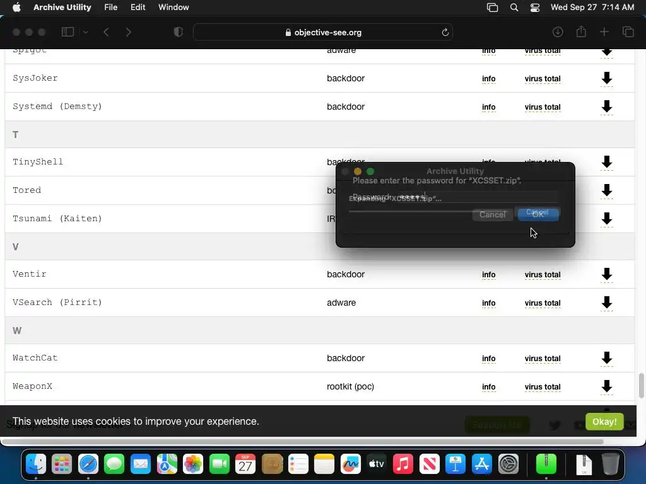Select the WeaponX malware name
The width and height of the screenshot is (646, 484).
(33, 386)
